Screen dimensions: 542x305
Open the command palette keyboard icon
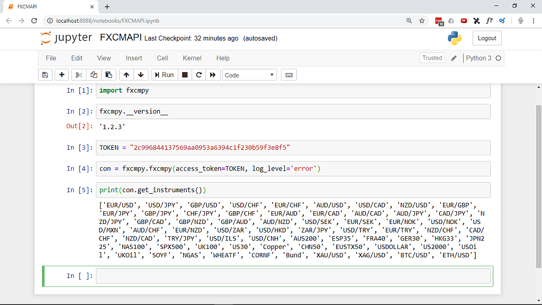[289, 75]
